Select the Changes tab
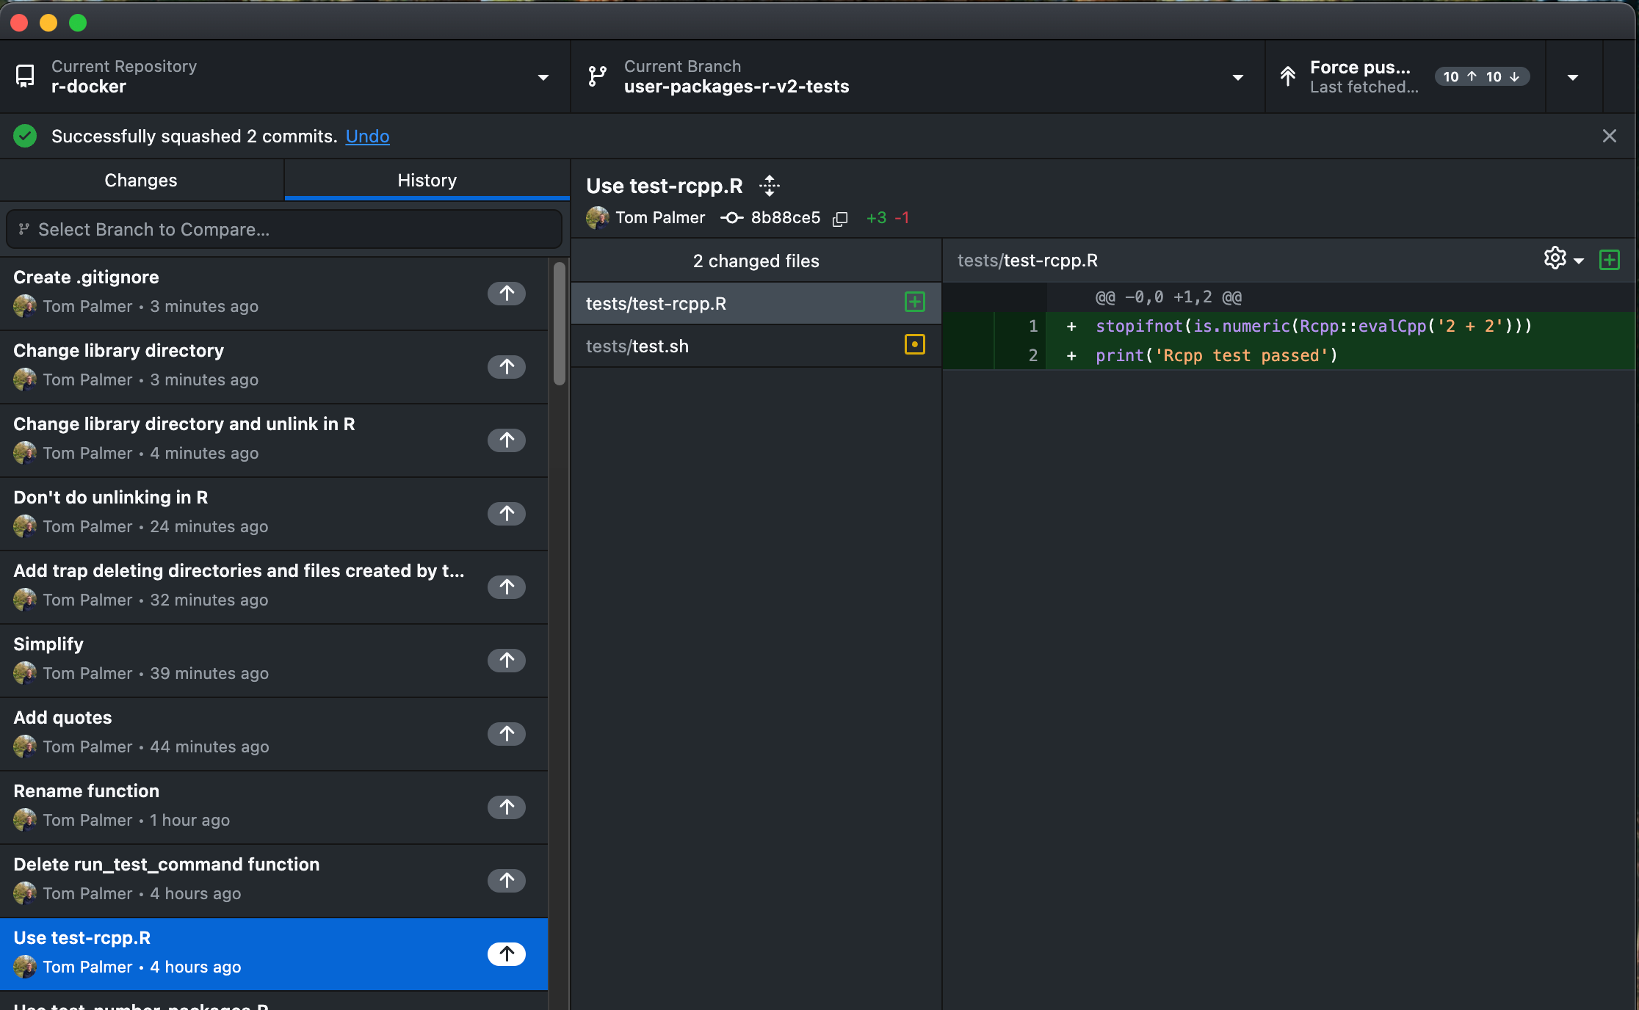The image size is (1639, 1010). click(142, 179)
